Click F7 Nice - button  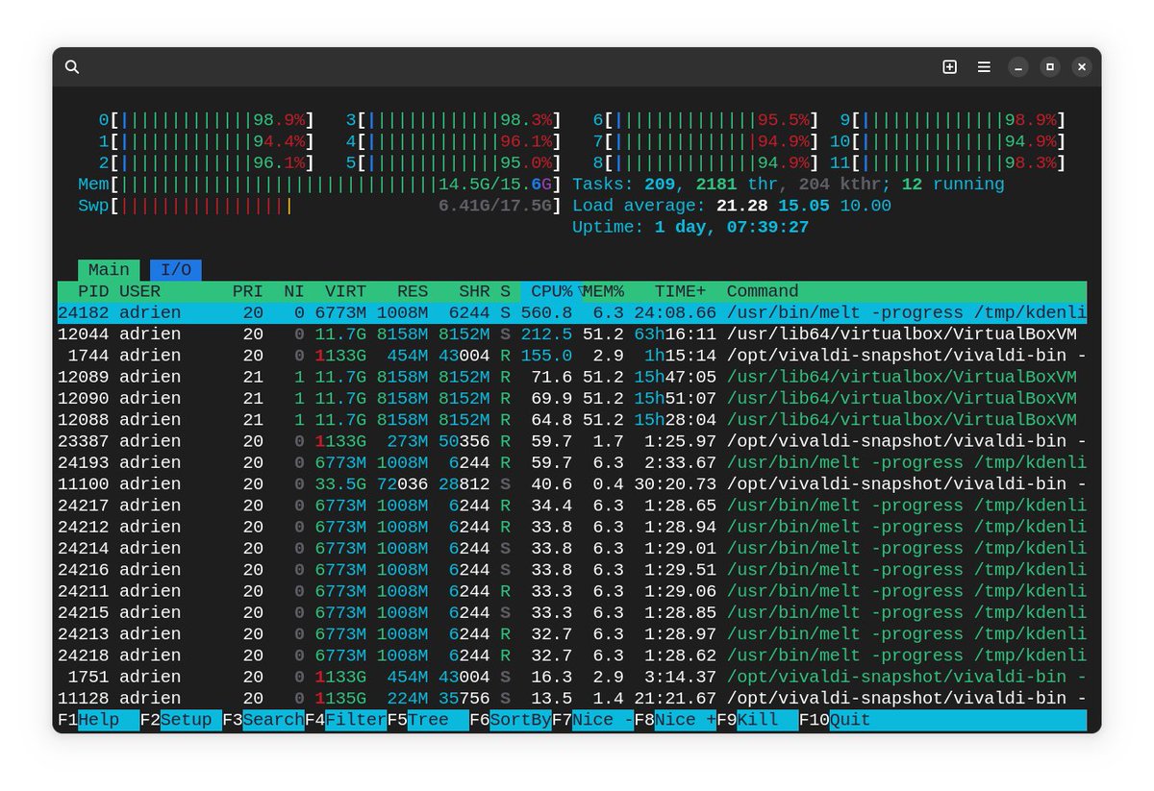point(593,720)
